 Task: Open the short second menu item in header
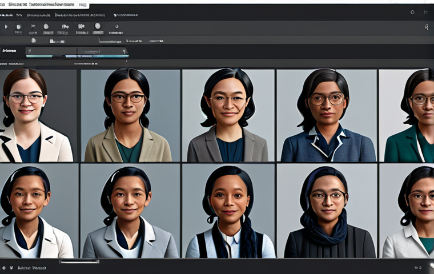click(x=19, y=15)
